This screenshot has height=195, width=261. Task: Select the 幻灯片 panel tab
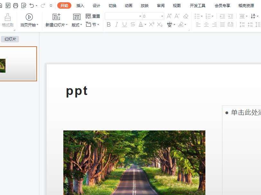[x=10, y=39]
